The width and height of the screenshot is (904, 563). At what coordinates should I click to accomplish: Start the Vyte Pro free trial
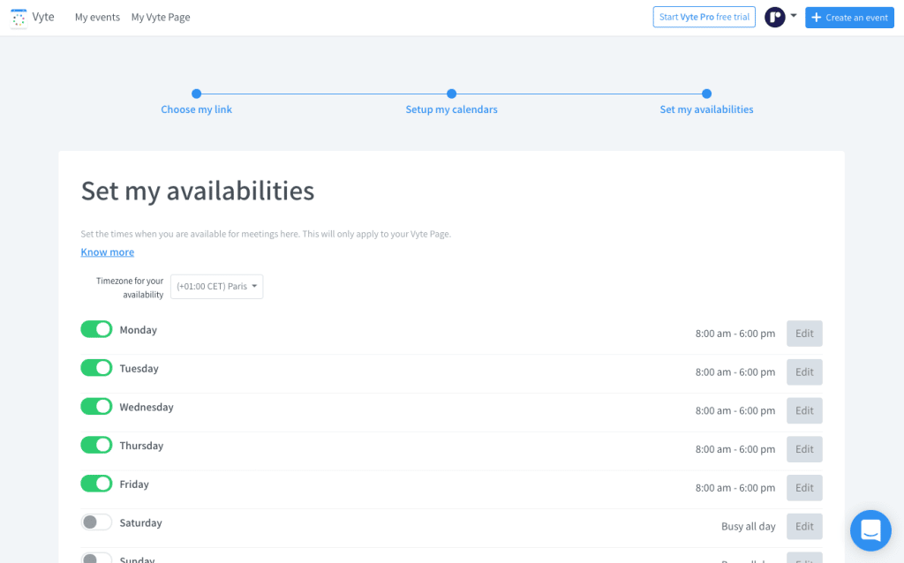click(x=704, y=17)
